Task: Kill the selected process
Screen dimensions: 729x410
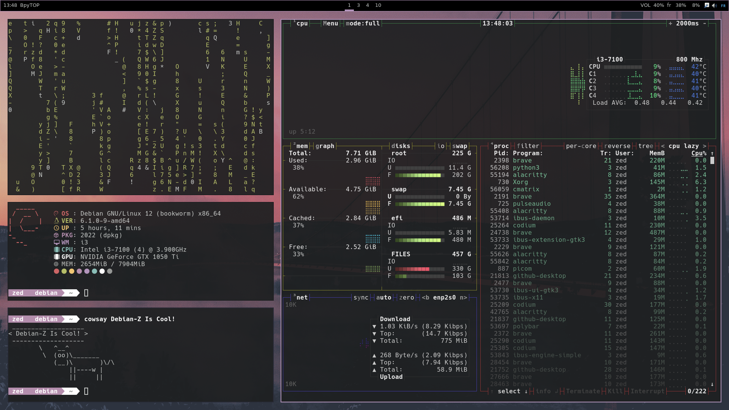Action: pos(615,391)
